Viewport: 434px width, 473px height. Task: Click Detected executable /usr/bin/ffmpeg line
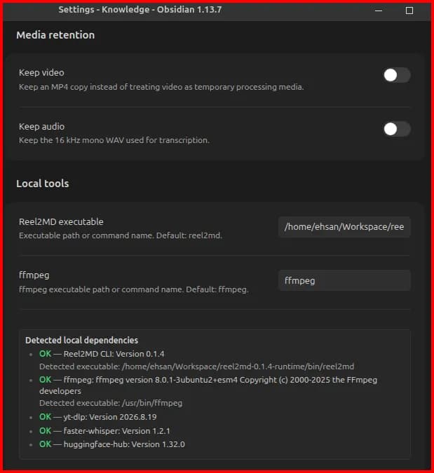coord(111,403)
